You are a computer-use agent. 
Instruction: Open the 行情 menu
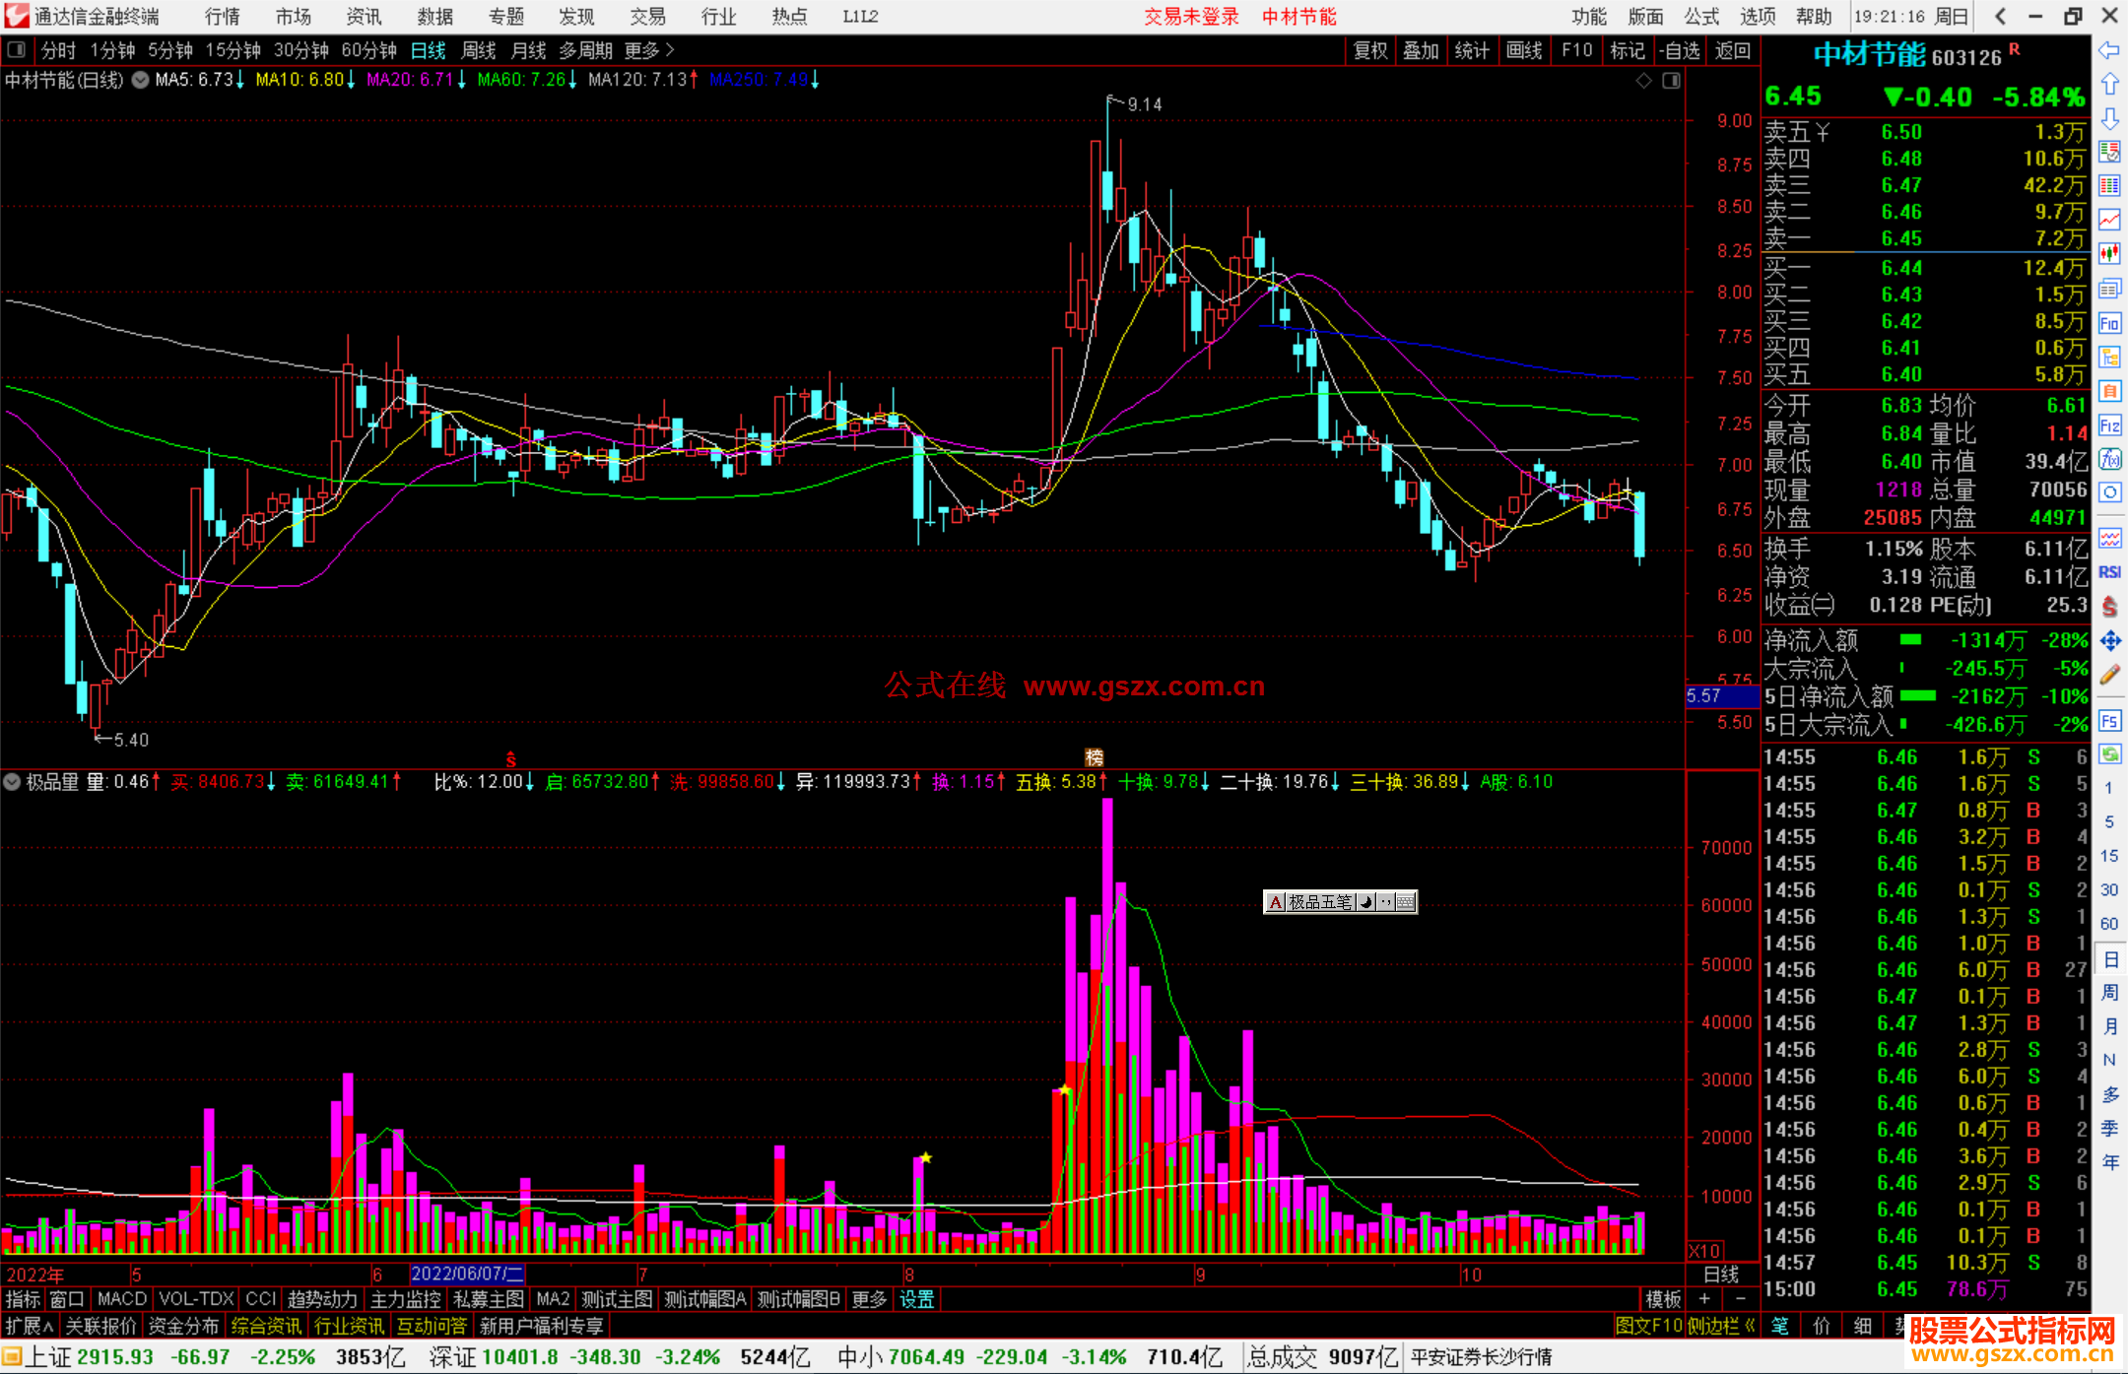click(222, 17)
